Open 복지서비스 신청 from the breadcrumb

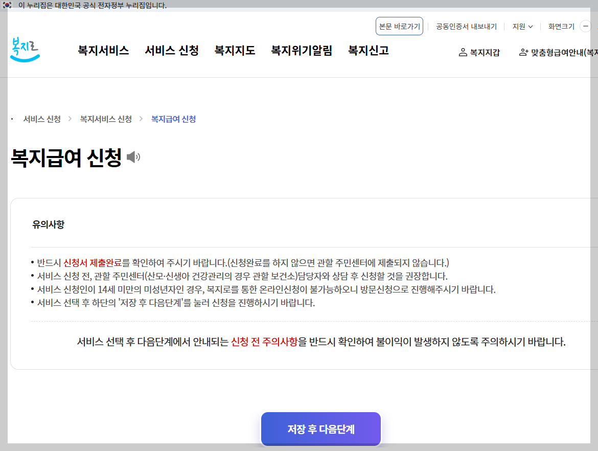[105, 118]
